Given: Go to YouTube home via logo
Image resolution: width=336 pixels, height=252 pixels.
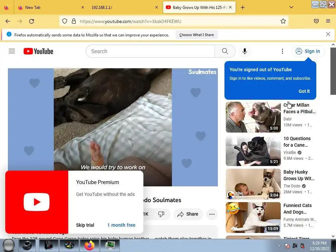Looking at the screenshot, I should tap(38, 51).
